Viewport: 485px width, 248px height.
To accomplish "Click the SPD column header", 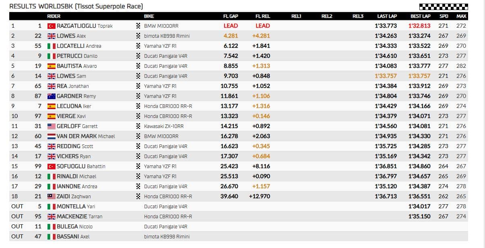I will tap(444, 16).
